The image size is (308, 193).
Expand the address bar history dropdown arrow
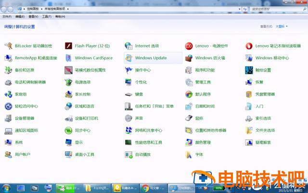(240, 9)
